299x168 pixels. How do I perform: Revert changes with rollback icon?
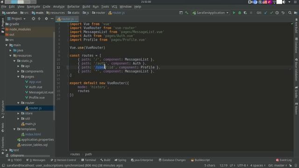(283, 13)
